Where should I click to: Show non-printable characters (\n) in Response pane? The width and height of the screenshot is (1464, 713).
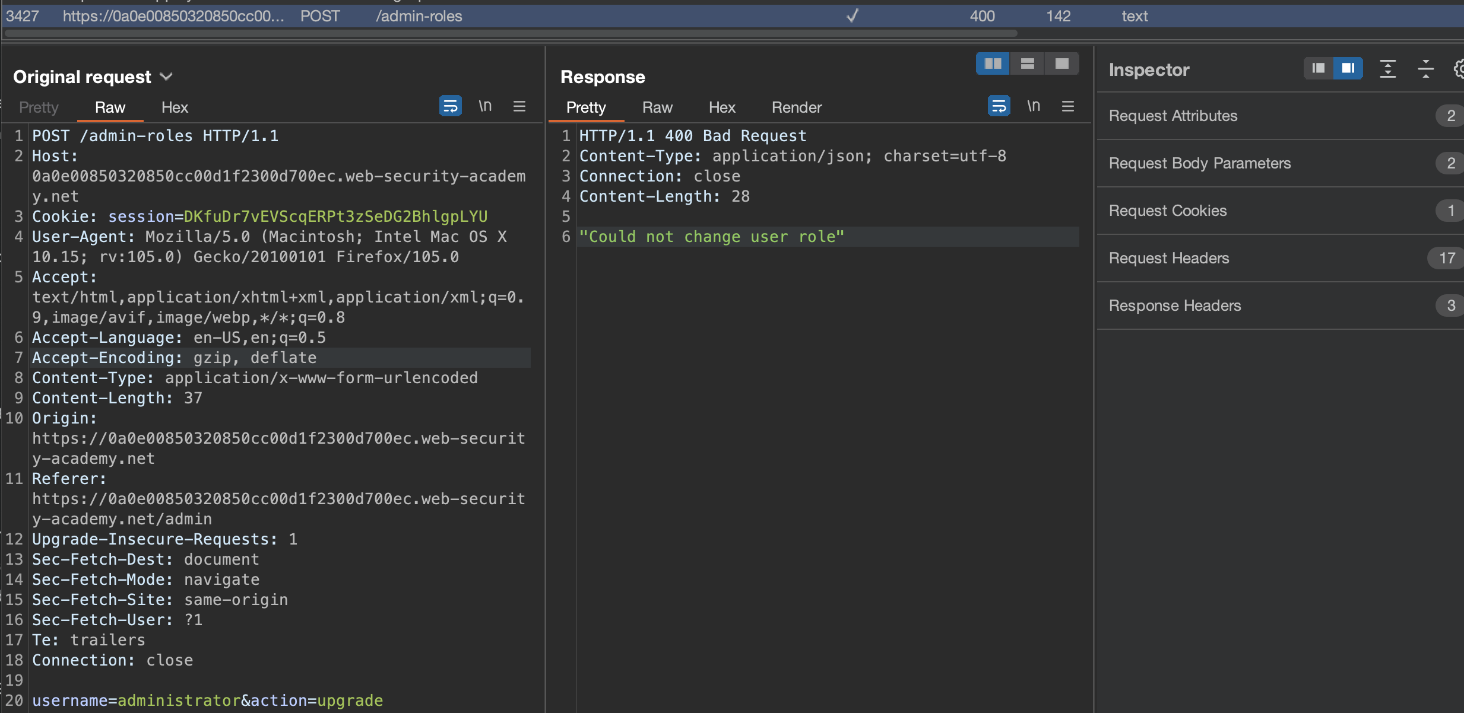pos(1034,107)
